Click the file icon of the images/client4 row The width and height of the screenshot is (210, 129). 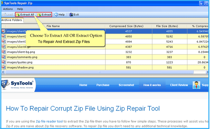(x=4, y=47)
